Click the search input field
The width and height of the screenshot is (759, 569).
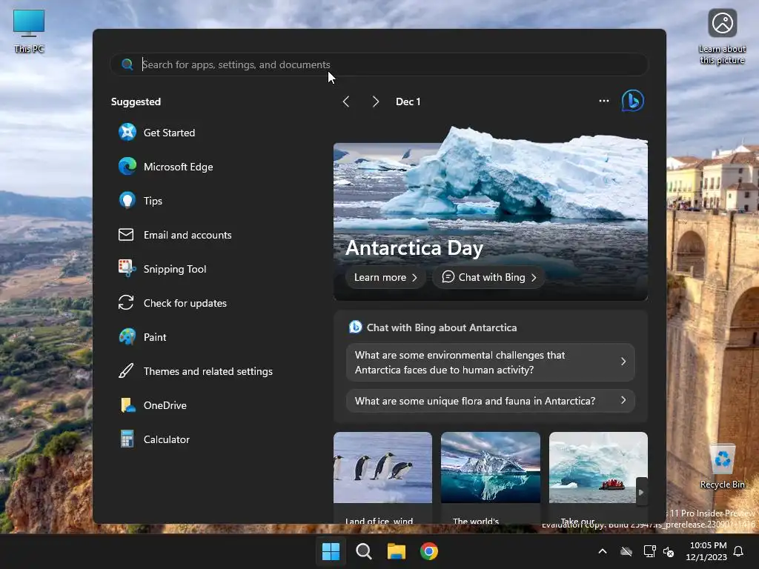coord(379,64)
